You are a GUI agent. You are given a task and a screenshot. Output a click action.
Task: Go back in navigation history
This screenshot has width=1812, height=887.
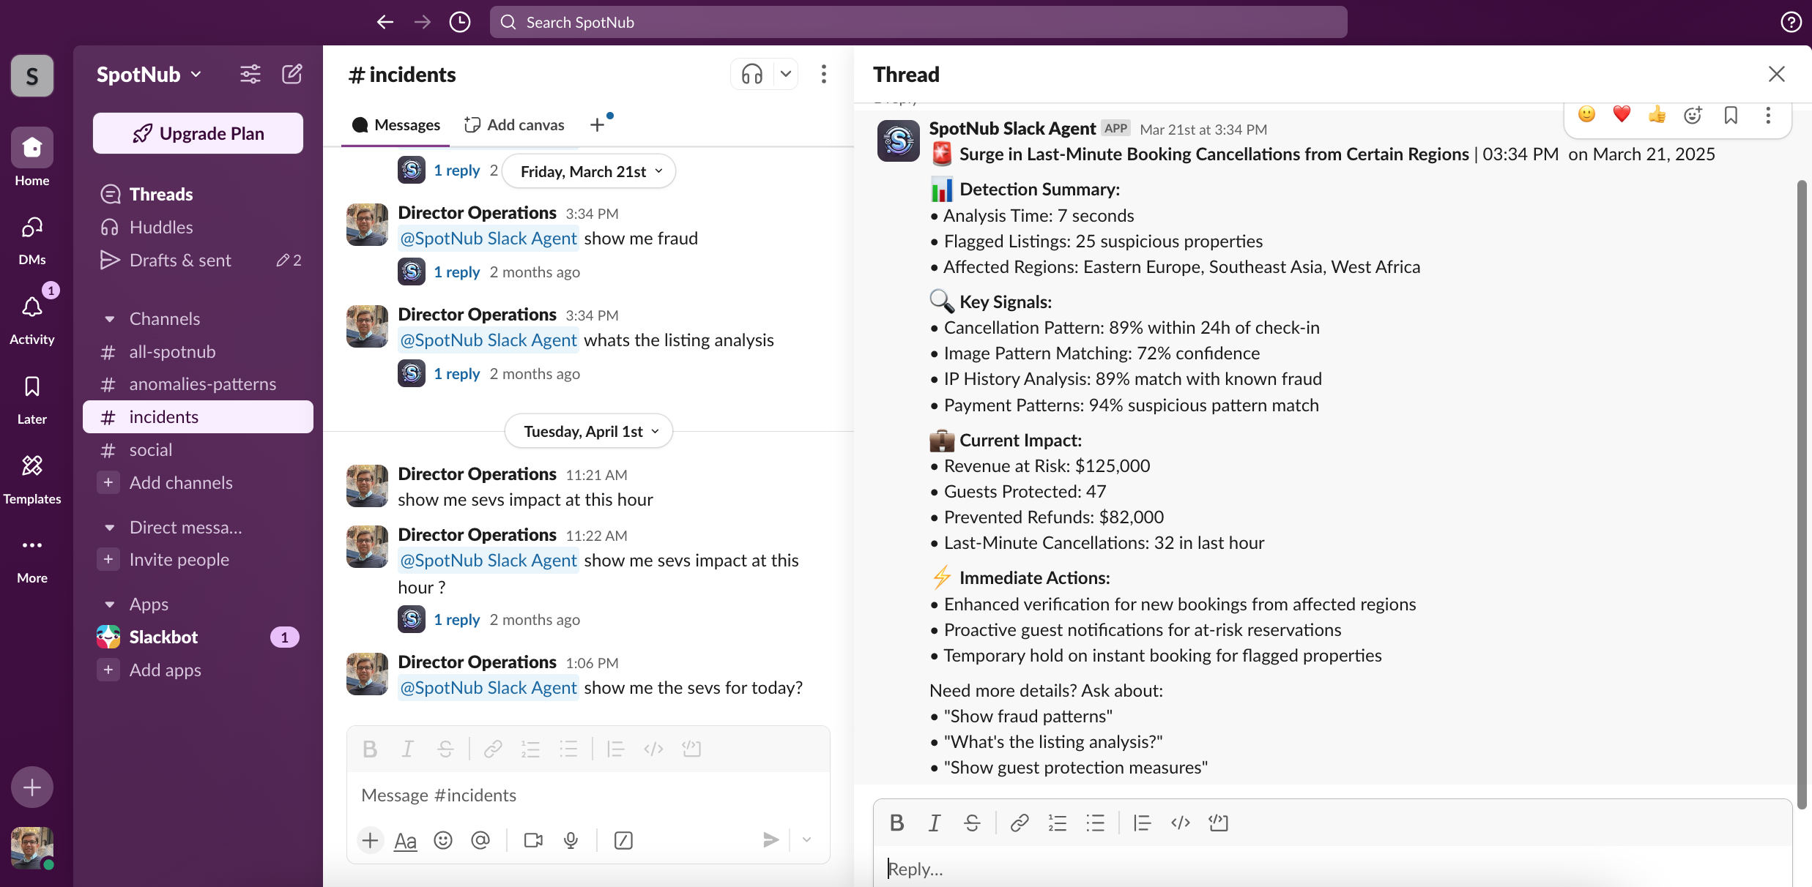click(385, 22)
